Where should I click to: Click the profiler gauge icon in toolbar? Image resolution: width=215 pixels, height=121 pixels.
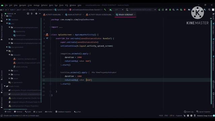pos(177,10)
